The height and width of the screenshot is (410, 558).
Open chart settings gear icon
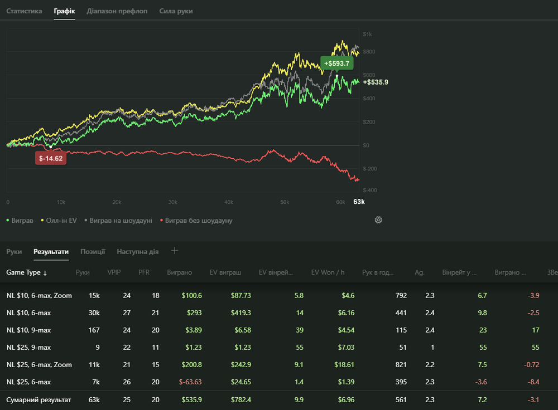coord(378,220)
